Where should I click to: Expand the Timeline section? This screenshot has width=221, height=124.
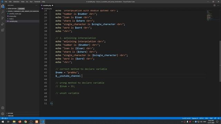click(22, 116)
